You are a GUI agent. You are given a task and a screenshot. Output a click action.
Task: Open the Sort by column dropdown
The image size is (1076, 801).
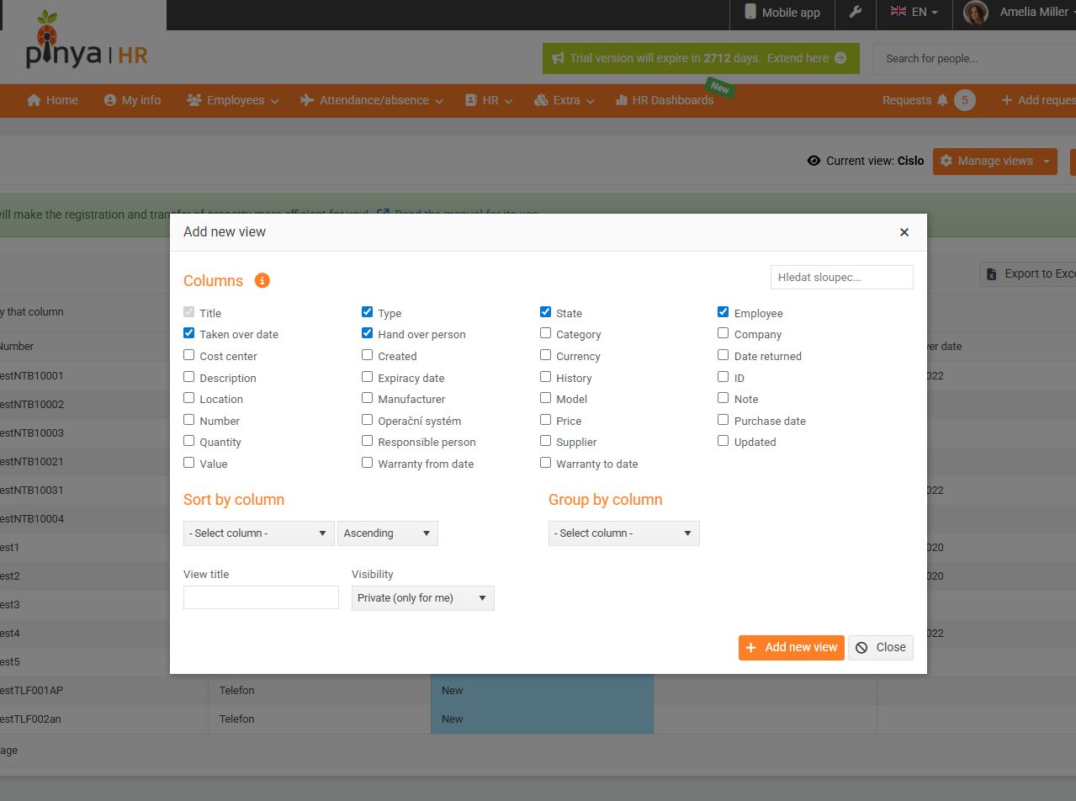[x=258, y=533]
